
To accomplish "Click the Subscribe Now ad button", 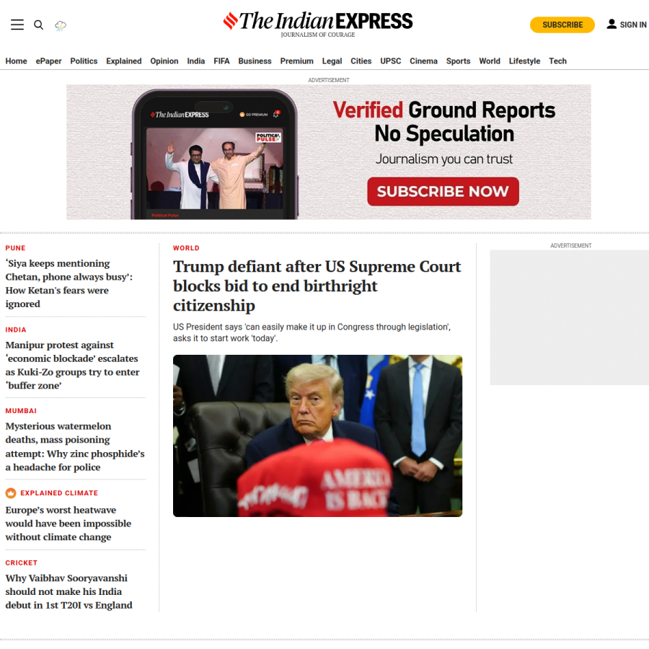I will pos(443,191).
